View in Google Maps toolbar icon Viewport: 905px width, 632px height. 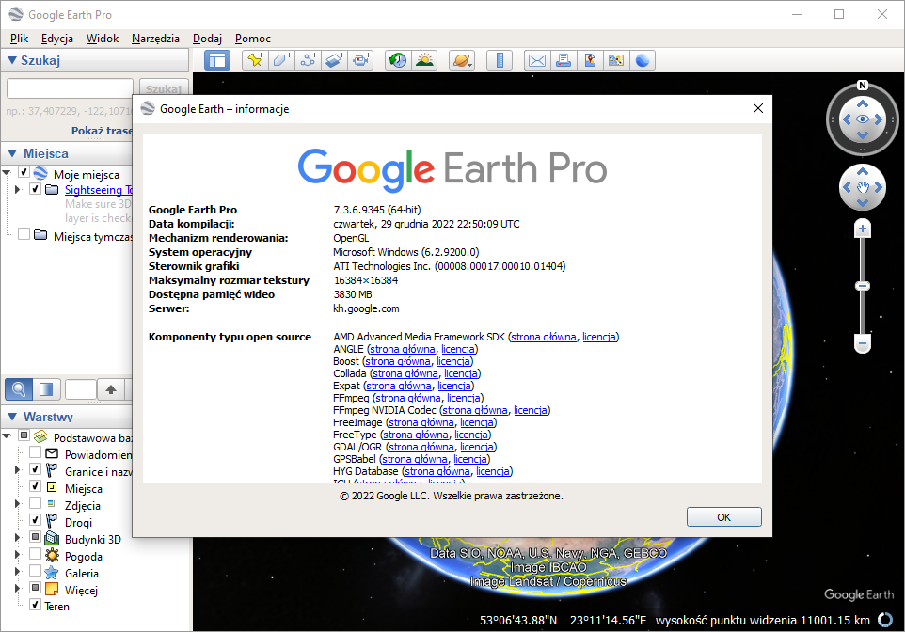pos(616,60)
